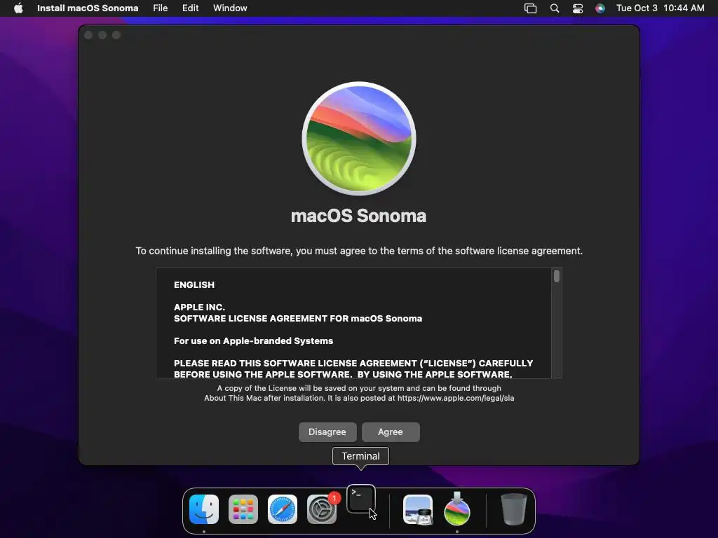Click the Stage Manager icon in menu bar
This screenshot has height=538, width=718.
click(530, 8)
